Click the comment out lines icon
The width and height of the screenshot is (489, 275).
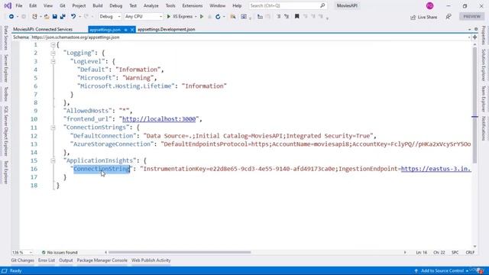[x=278, y=17]
